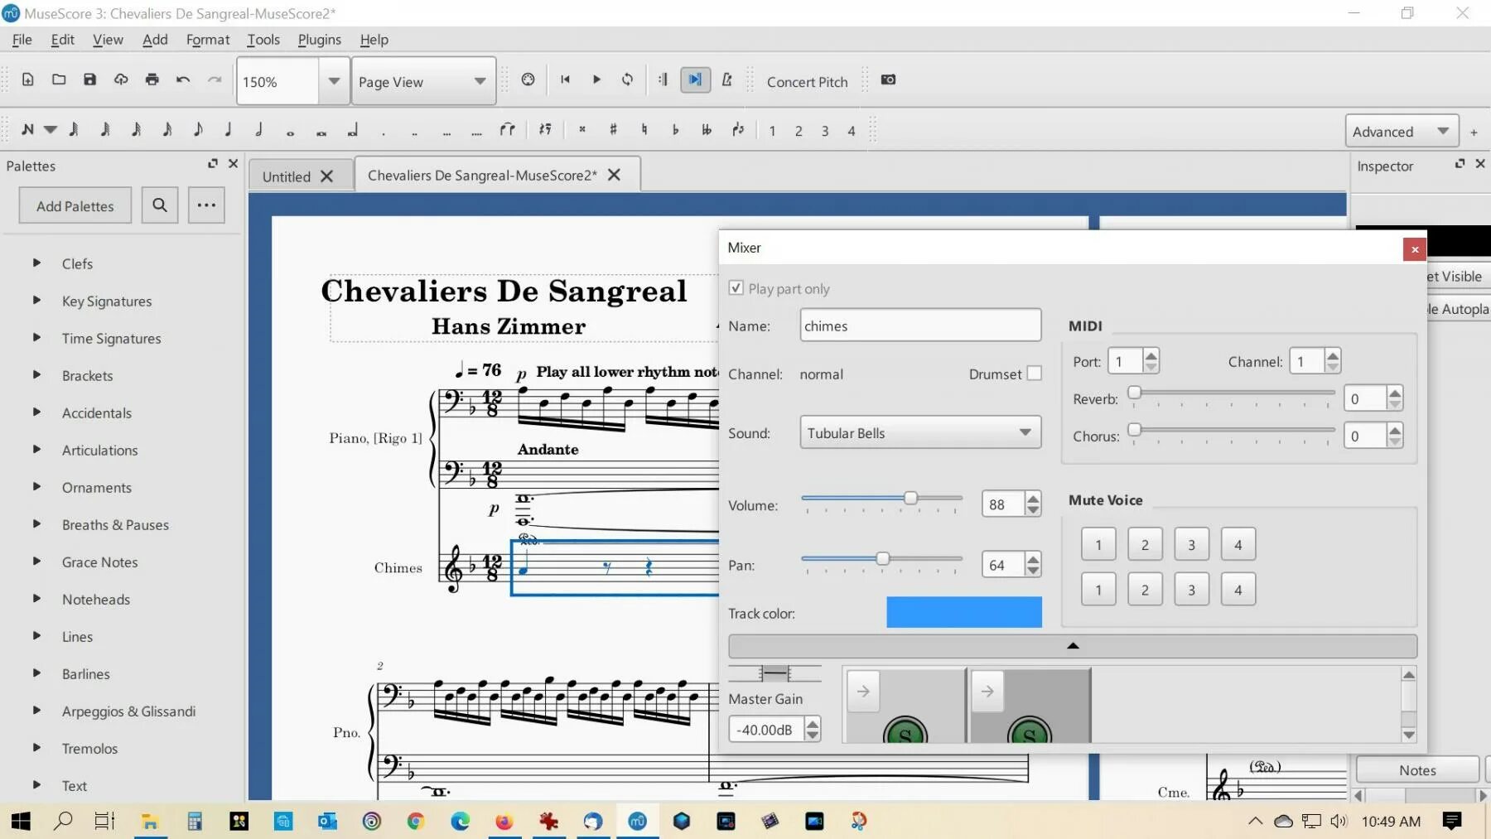Viewport: 1491px width, 839px height.
Task: Open the Advanced workspace dropdown
Action: 1401,131
